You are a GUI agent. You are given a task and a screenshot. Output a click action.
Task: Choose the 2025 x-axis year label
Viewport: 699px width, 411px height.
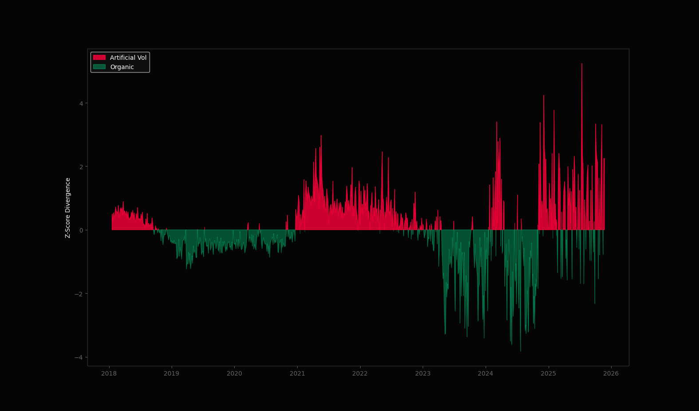coord(548,373)
